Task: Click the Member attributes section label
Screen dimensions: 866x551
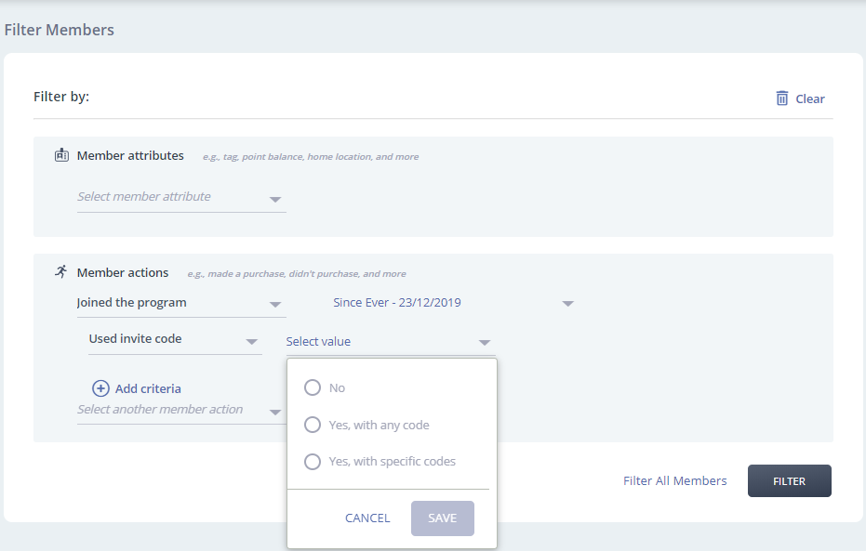Action: point(130,156)
